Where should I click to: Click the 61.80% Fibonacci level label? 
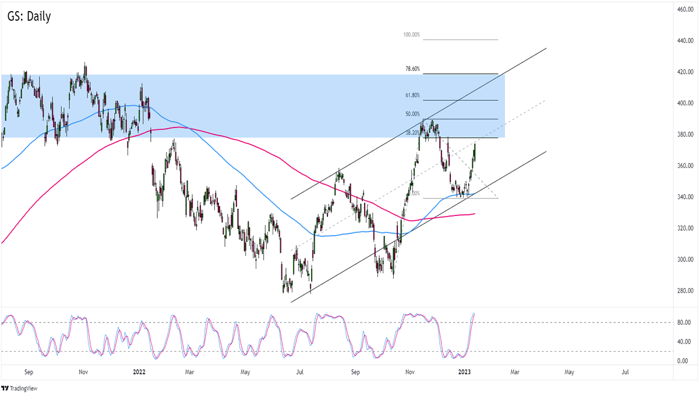[412, 95]
